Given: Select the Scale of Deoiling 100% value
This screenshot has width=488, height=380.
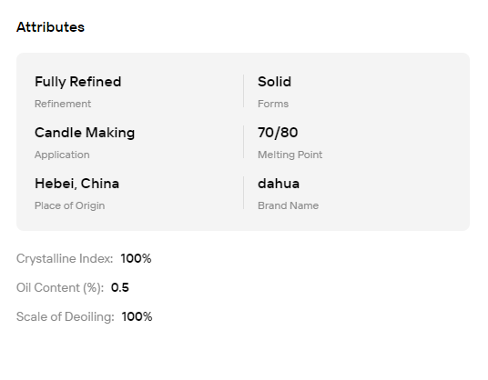Looking at the screenshot, I should point(137,316).
